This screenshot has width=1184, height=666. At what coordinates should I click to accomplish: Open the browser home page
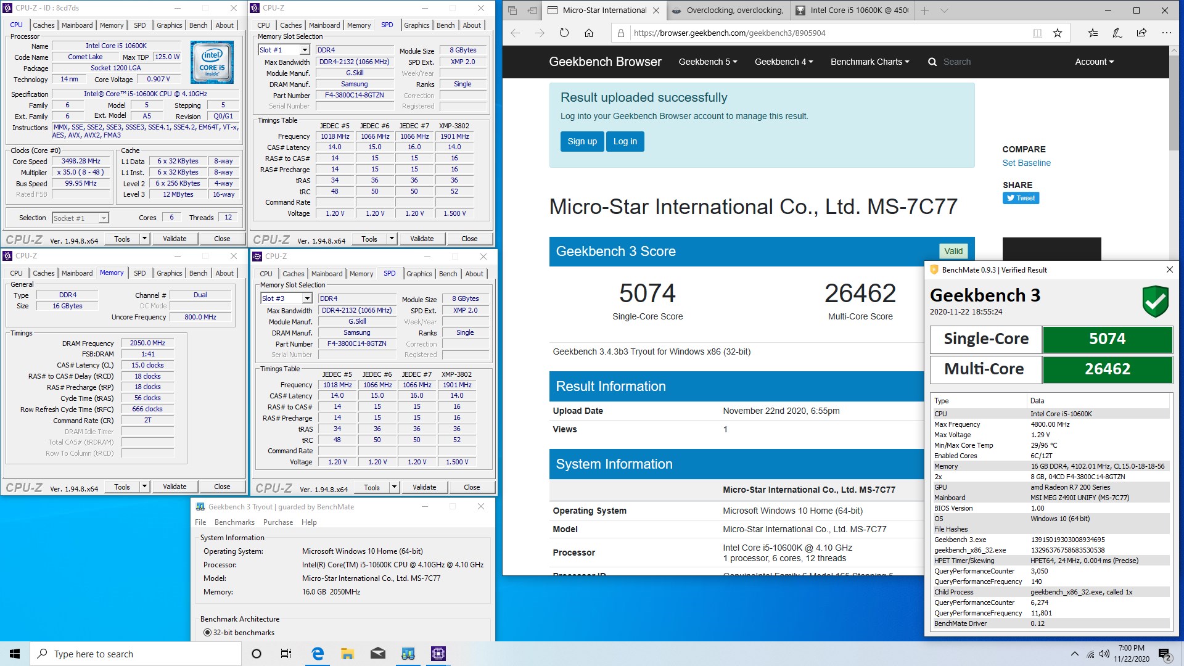589,33
